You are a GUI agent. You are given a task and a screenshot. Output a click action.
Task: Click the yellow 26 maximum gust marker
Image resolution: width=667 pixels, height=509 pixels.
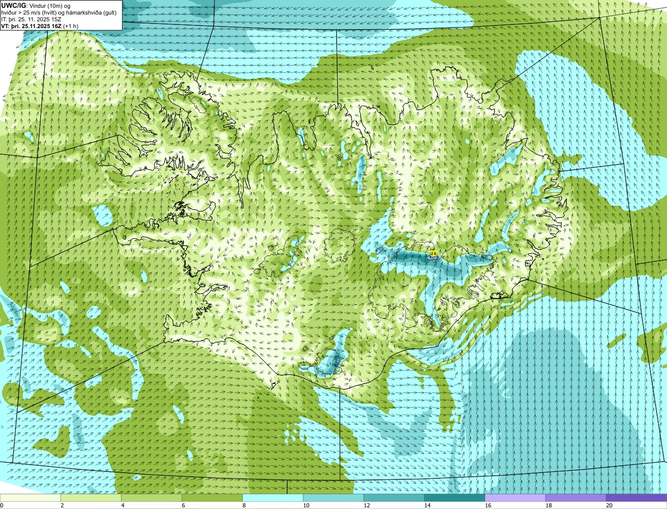pyautogui.click(x=433, y=253)
